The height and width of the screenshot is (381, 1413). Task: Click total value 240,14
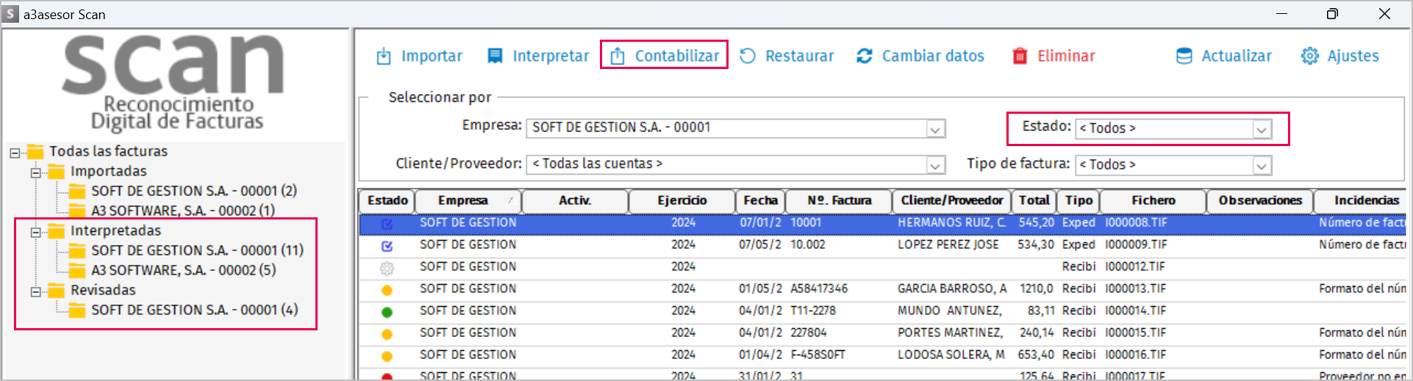click(x=1037, y=333)
